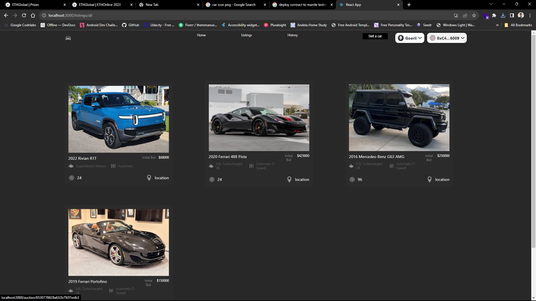Click the page vertical scrollbar
The image size is (536, 301).
click(533, 141)
